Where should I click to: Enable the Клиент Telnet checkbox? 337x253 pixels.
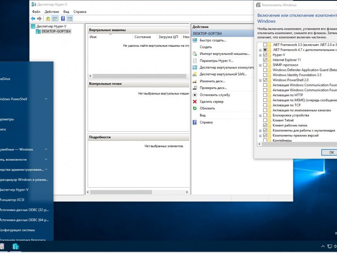(265, 120)
